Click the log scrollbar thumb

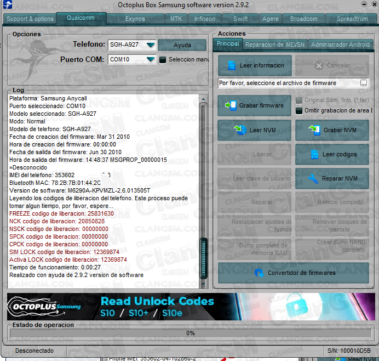[x=204, y=258]
